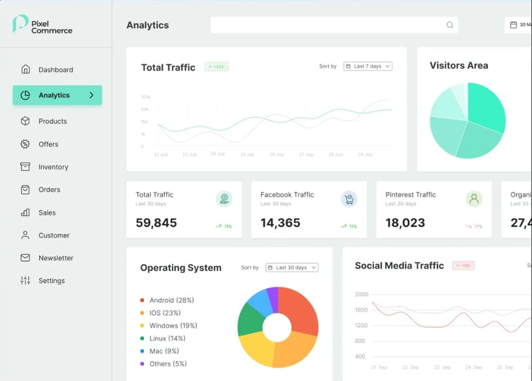Click the calendar icon at top right
The height and width of the screenshot is (381, 532).
(x=513, y=25)
